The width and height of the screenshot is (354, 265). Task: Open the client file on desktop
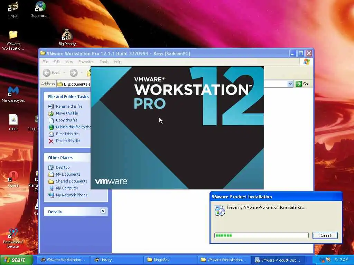[x=13, y=122]
